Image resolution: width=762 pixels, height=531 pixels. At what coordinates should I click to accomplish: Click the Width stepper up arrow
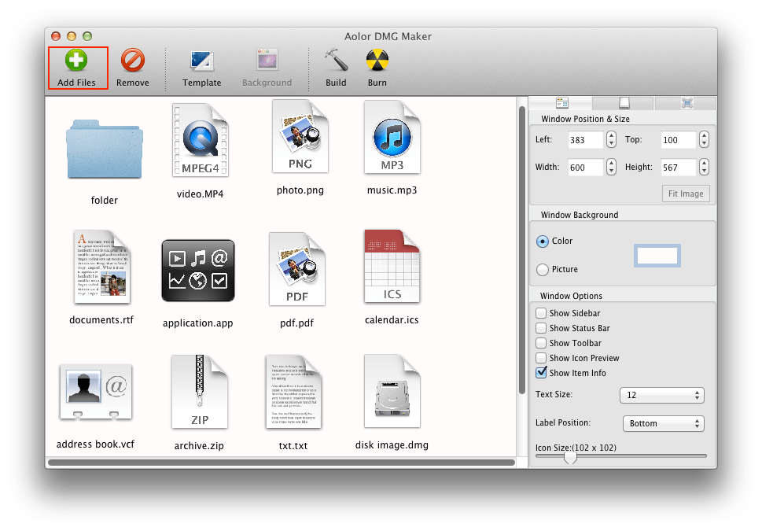pos(610,164)
